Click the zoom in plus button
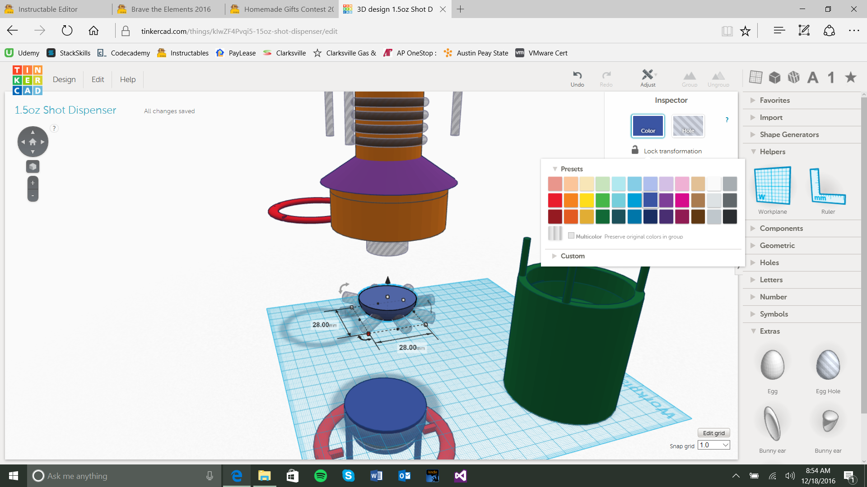The width and height of the screenshot is (867, 487). 33,183
